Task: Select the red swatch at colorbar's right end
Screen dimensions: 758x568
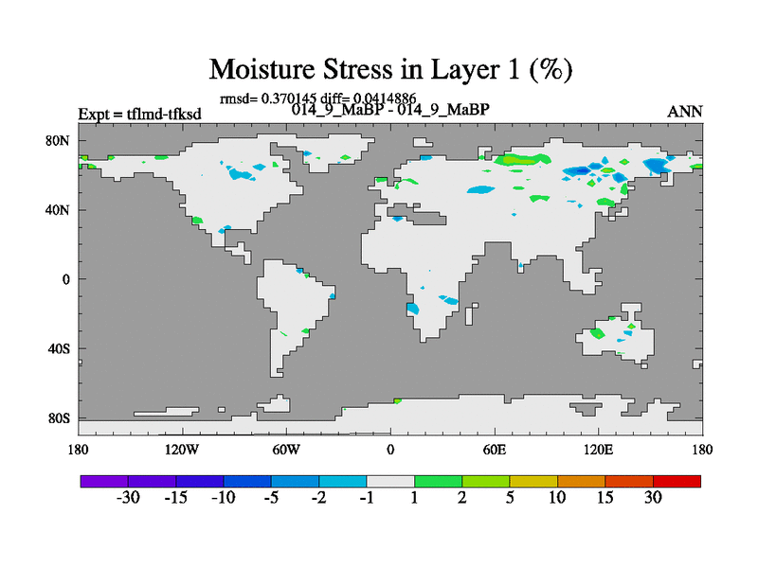Action: pyautogui.click(x=677, y=481)
